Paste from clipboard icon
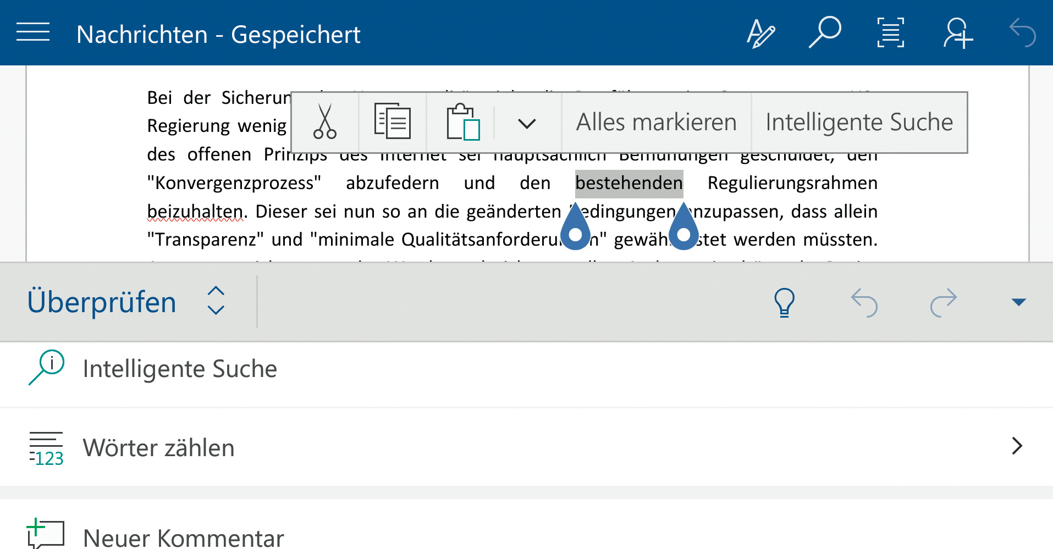Image resolution: width=1053 pixels, height=549 pixels. (x=462, y=122)
